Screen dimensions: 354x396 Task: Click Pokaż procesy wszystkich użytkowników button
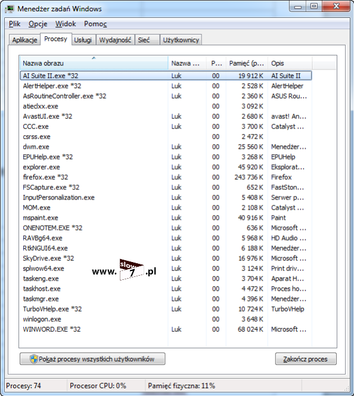[x=92, y=359]
